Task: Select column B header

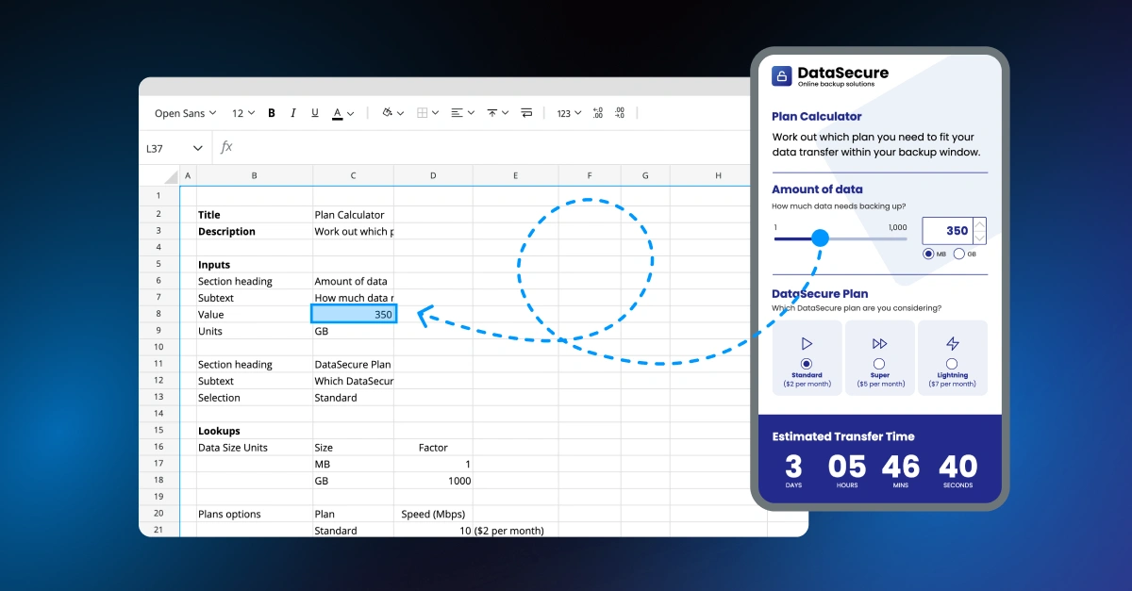Action: pos(254,175)
